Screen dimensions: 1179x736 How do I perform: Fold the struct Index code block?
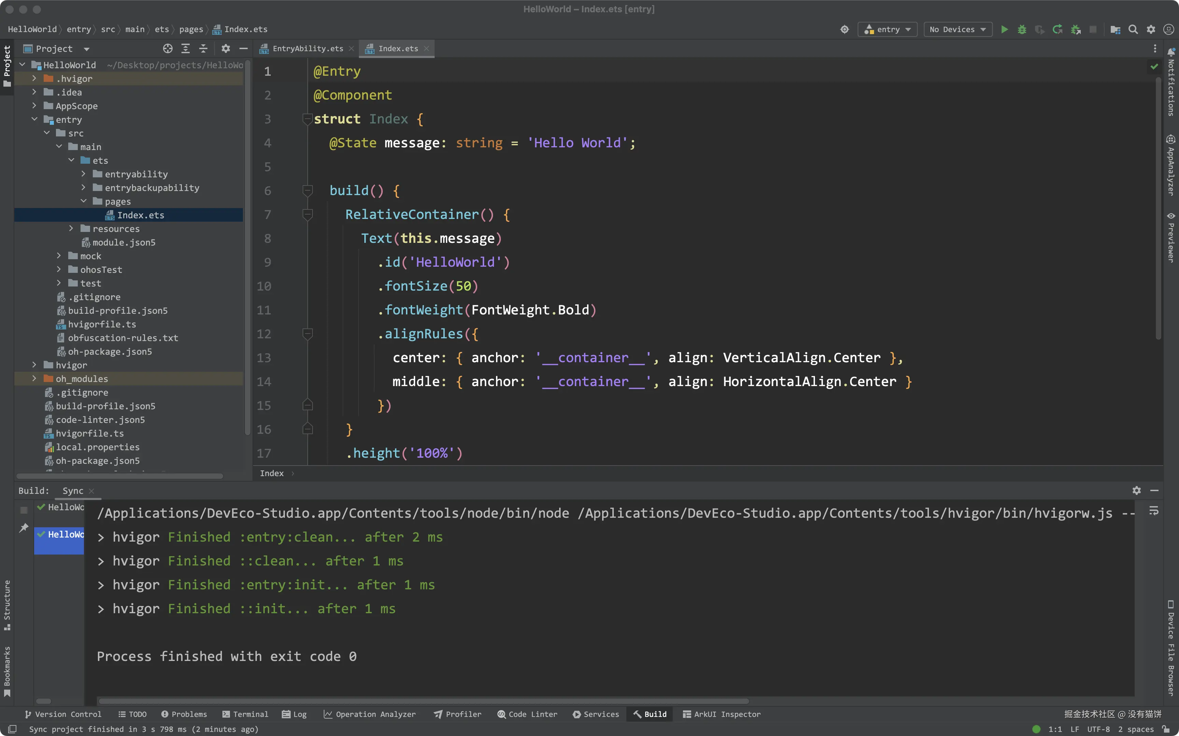307,119
